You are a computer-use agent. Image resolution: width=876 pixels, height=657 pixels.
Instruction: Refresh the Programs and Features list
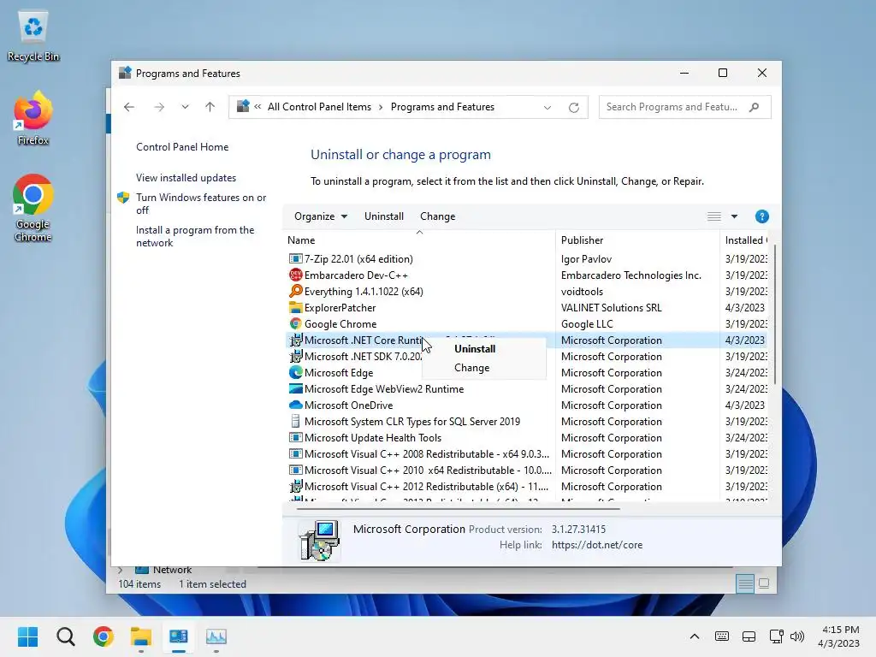pos(574,107)
